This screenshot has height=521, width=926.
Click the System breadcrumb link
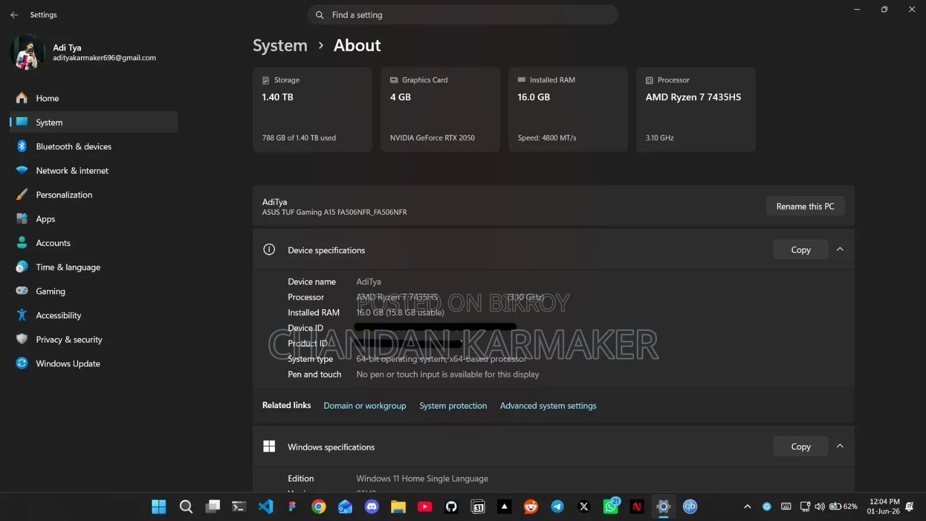(x=280, y=45)
